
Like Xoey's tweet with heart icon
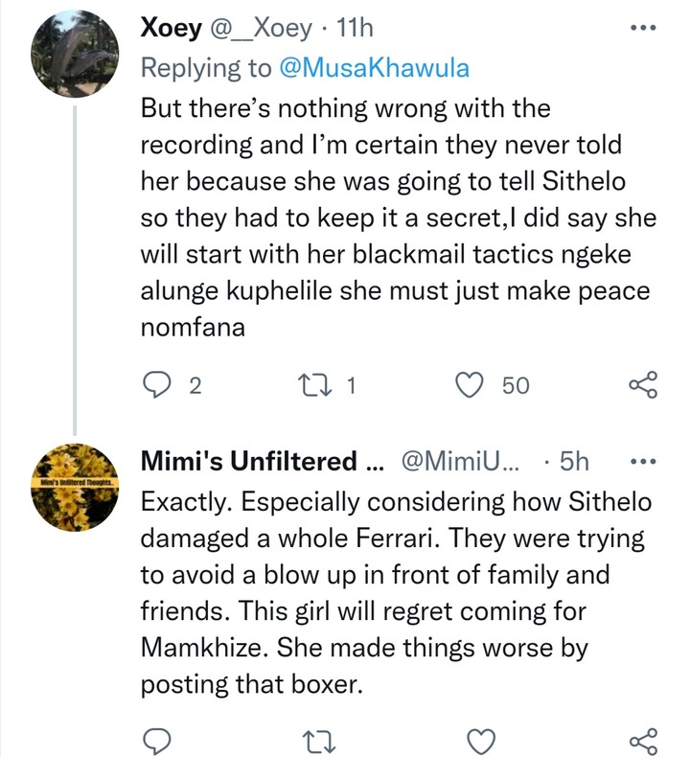click(470, 385)
